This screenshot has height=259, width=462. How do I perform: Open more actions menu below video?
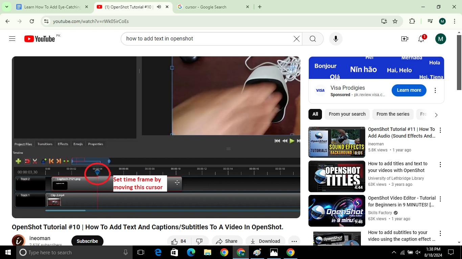294,241
